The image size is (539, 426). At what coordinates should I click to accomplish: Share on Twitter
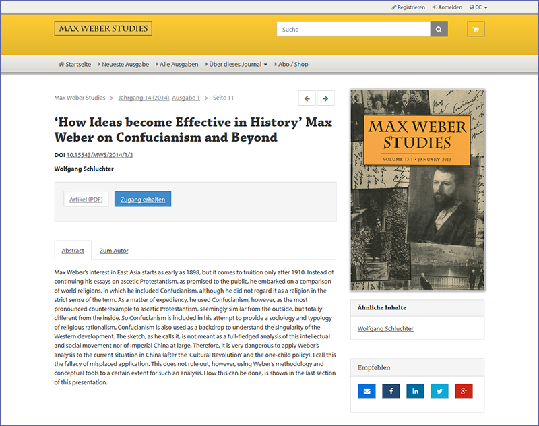click(439, 391)
